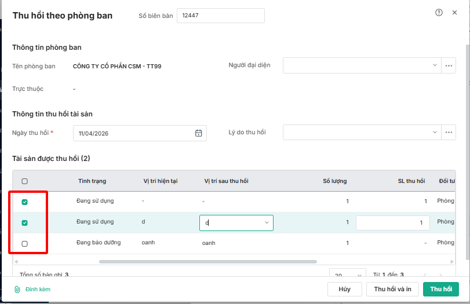Screen dimensions: 470x304
Task: Toggle the select-all header checkbox
Action: [24, 181]
